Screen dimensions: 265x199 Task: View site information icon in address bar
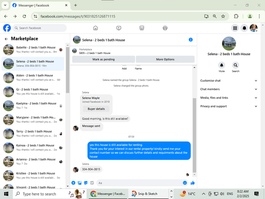pos(36,16)
